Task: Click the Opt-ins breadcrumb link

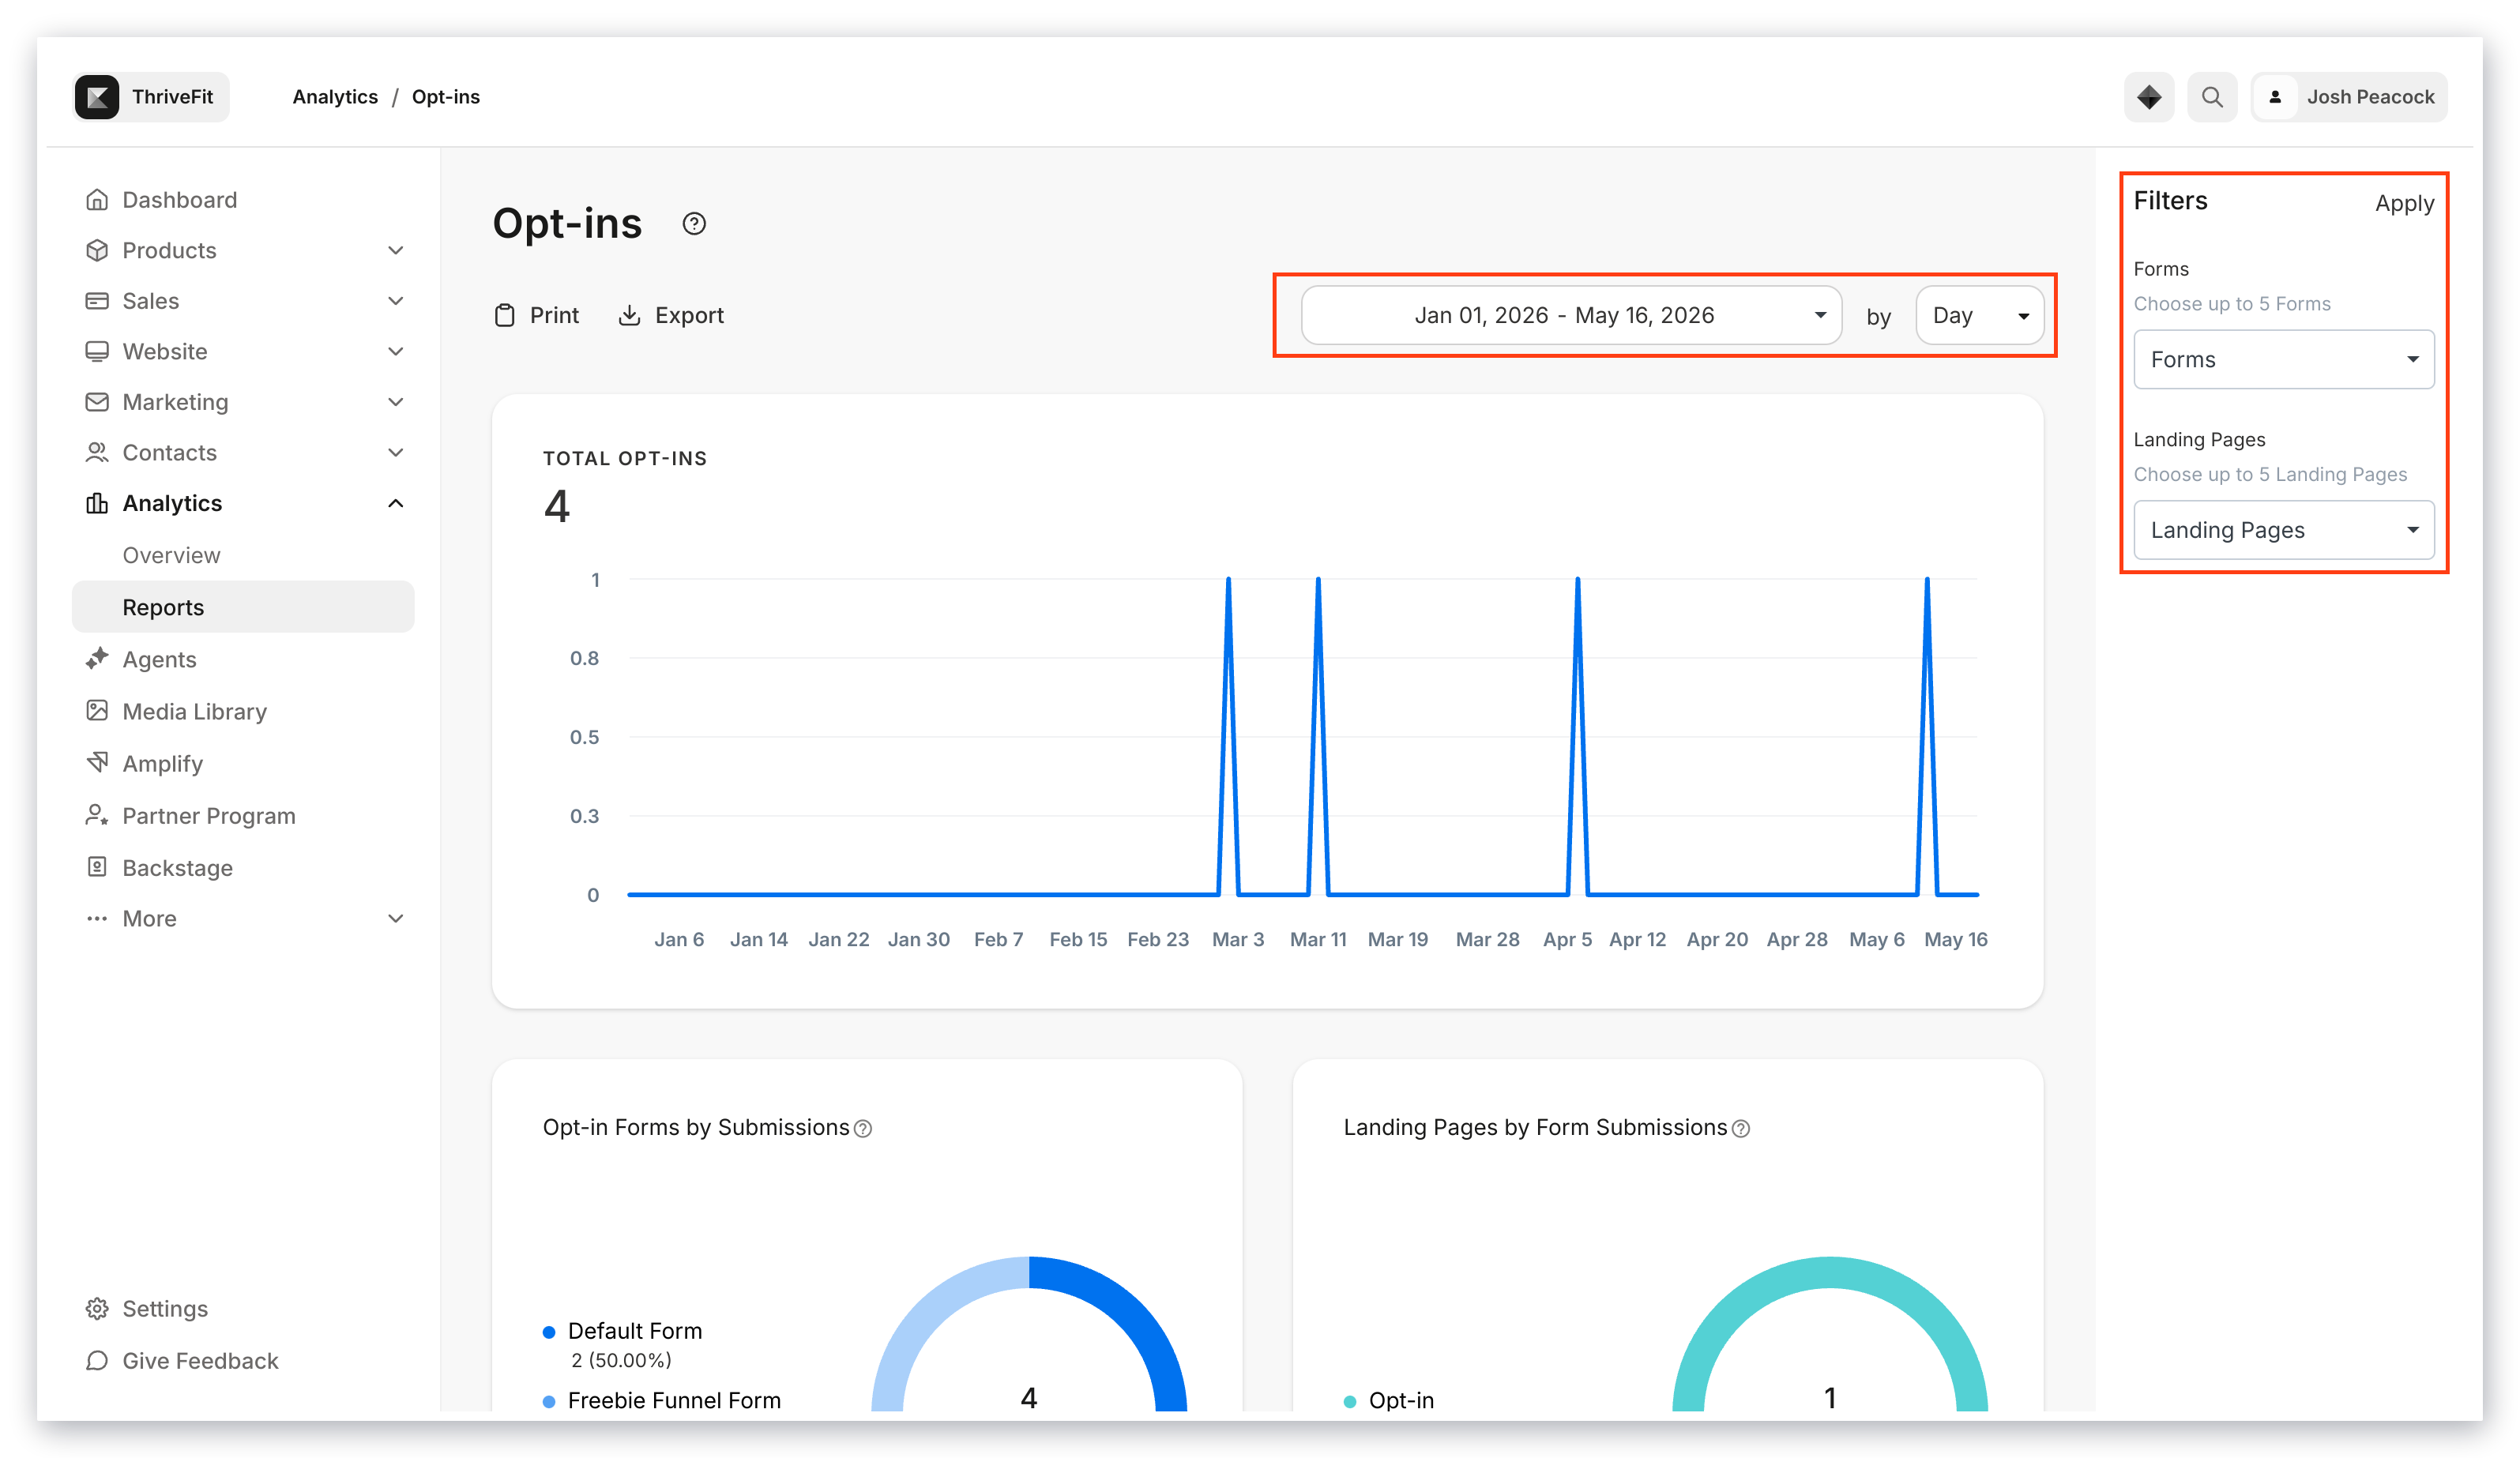Action: [446, 97]
